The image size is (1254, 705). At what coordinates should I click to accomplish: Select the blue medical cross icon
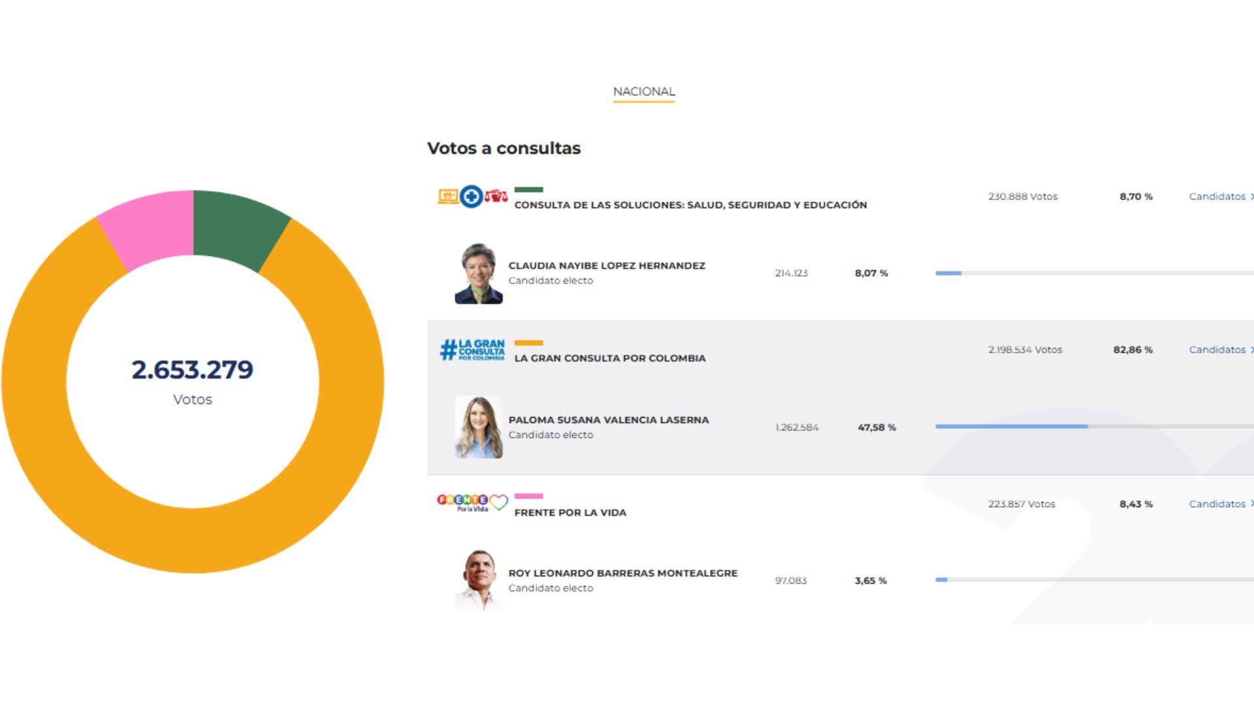click(472, 196)
